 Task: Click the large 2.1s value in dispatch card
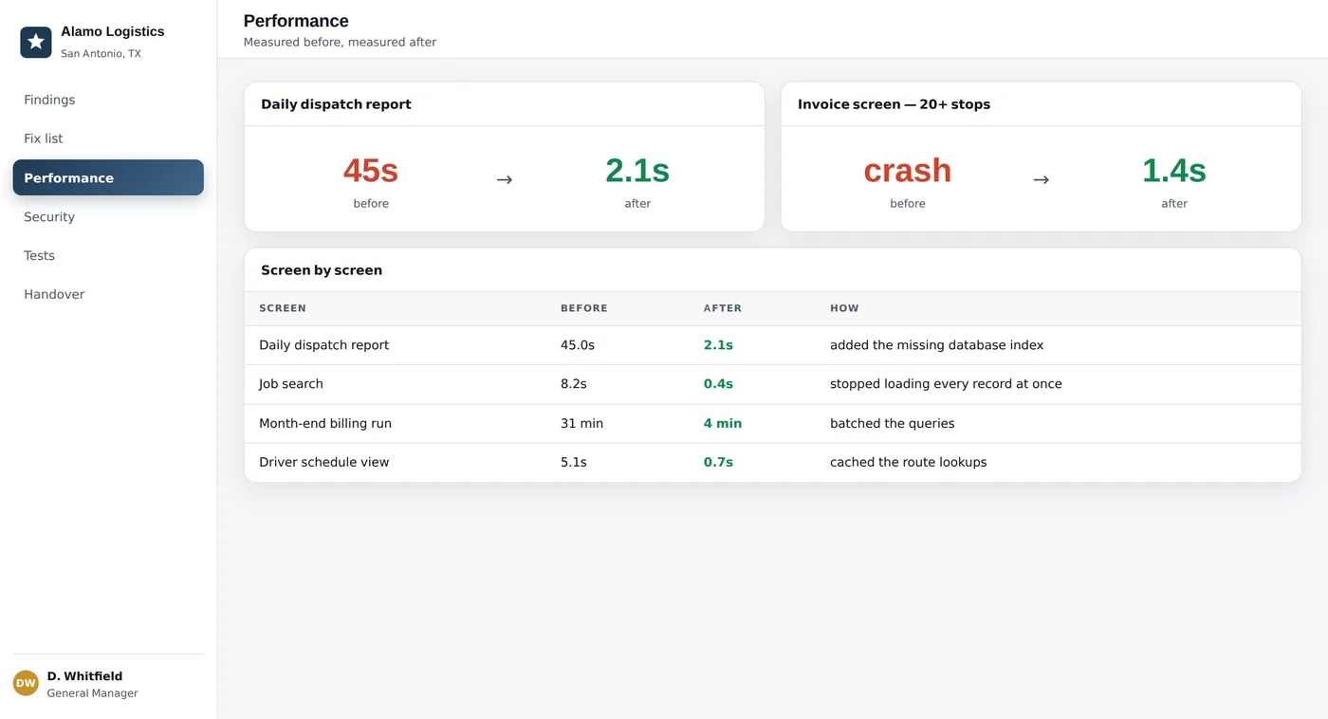pyautogui.click(x=637, y=171)
